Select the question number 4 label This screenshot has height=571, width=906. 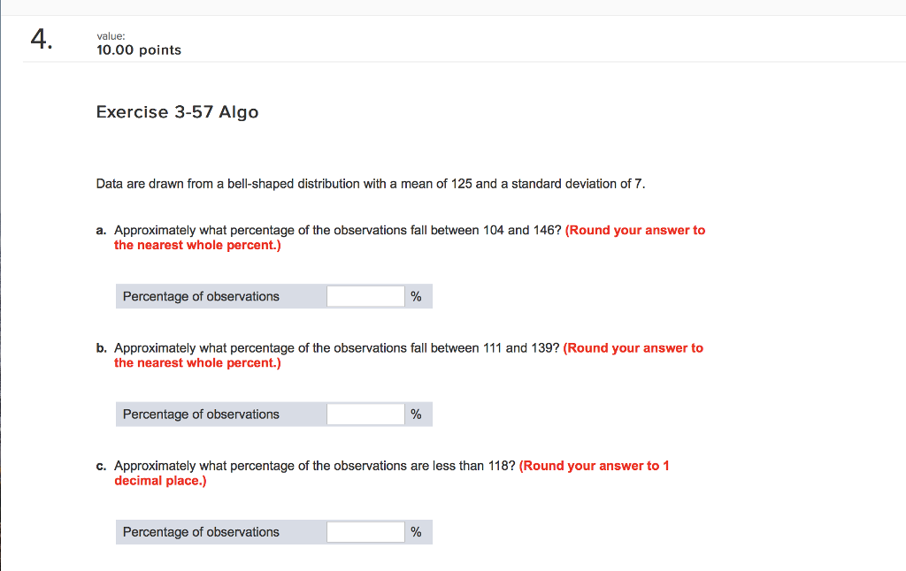tap(41, 40)
